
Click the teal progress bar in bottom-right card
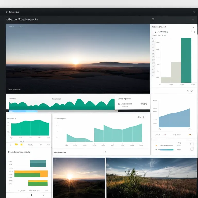click(167, 150)
